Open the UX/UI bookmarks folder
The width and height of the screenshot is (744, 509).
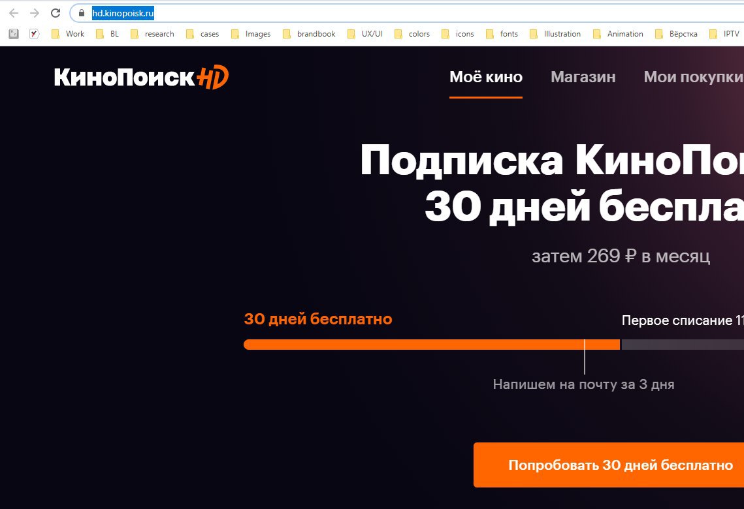click(365, 34)
